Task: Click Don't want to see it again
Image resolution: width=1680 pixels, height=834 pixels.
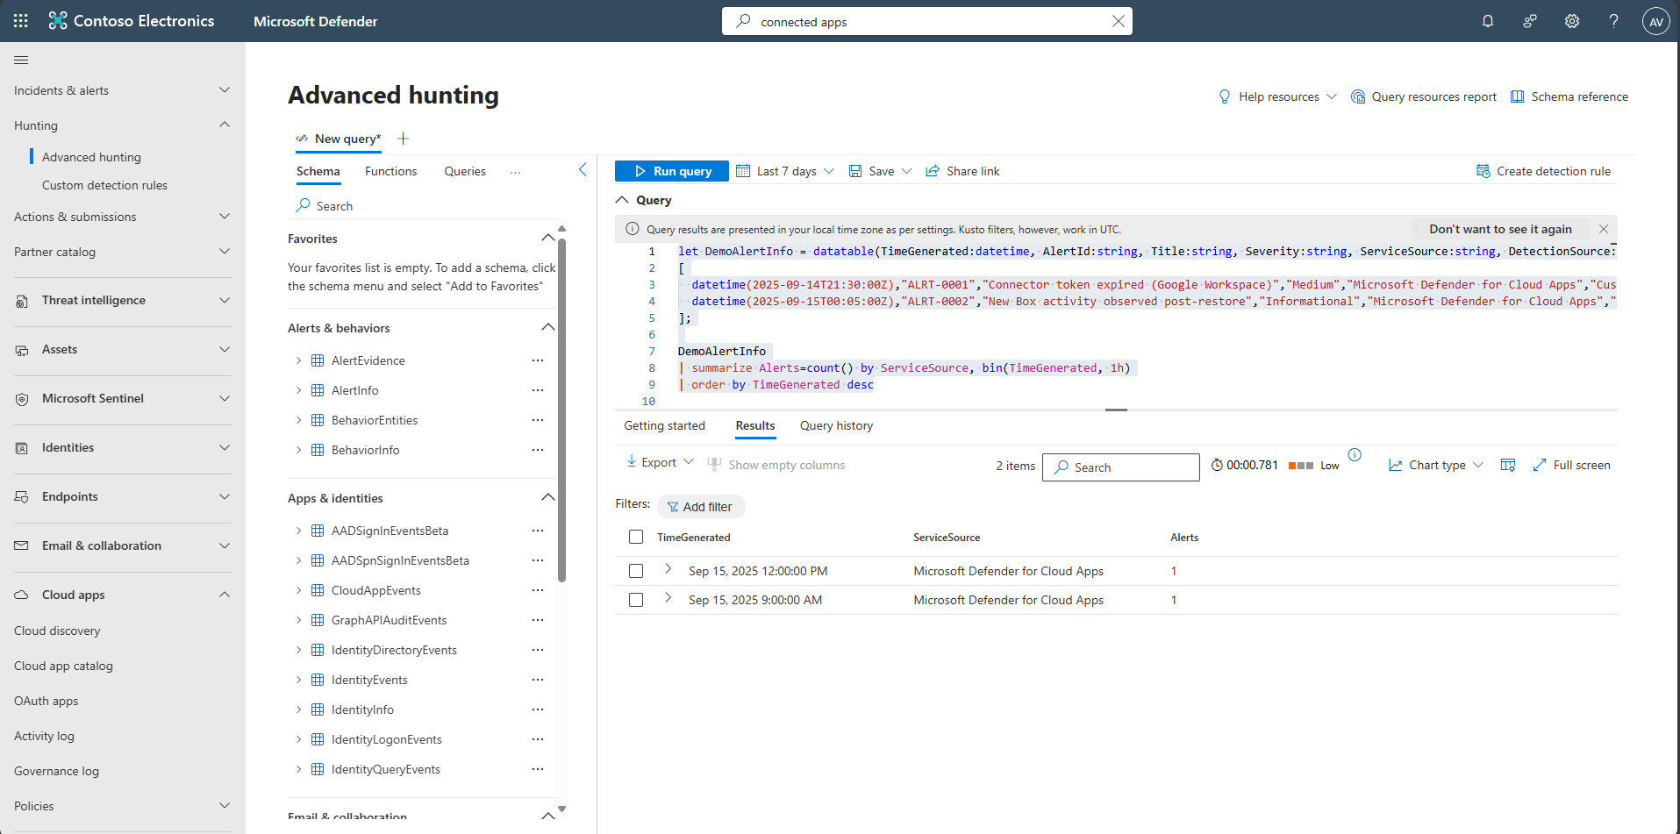Action: (1500, 229)
